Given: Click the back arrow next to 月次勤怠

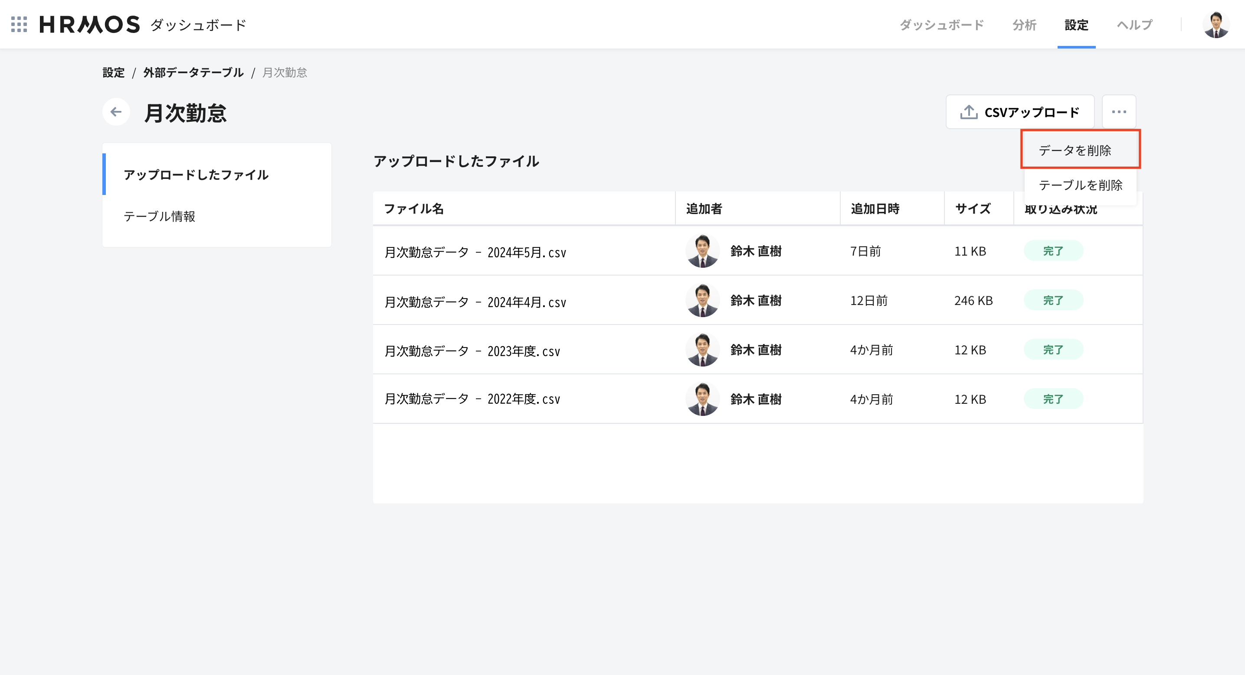Looking at the screenshot, I should pos(116,112).
